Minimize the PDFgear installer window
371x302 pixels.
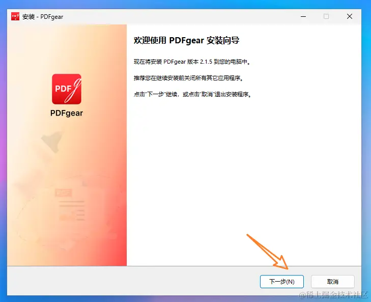click(303, 17)
